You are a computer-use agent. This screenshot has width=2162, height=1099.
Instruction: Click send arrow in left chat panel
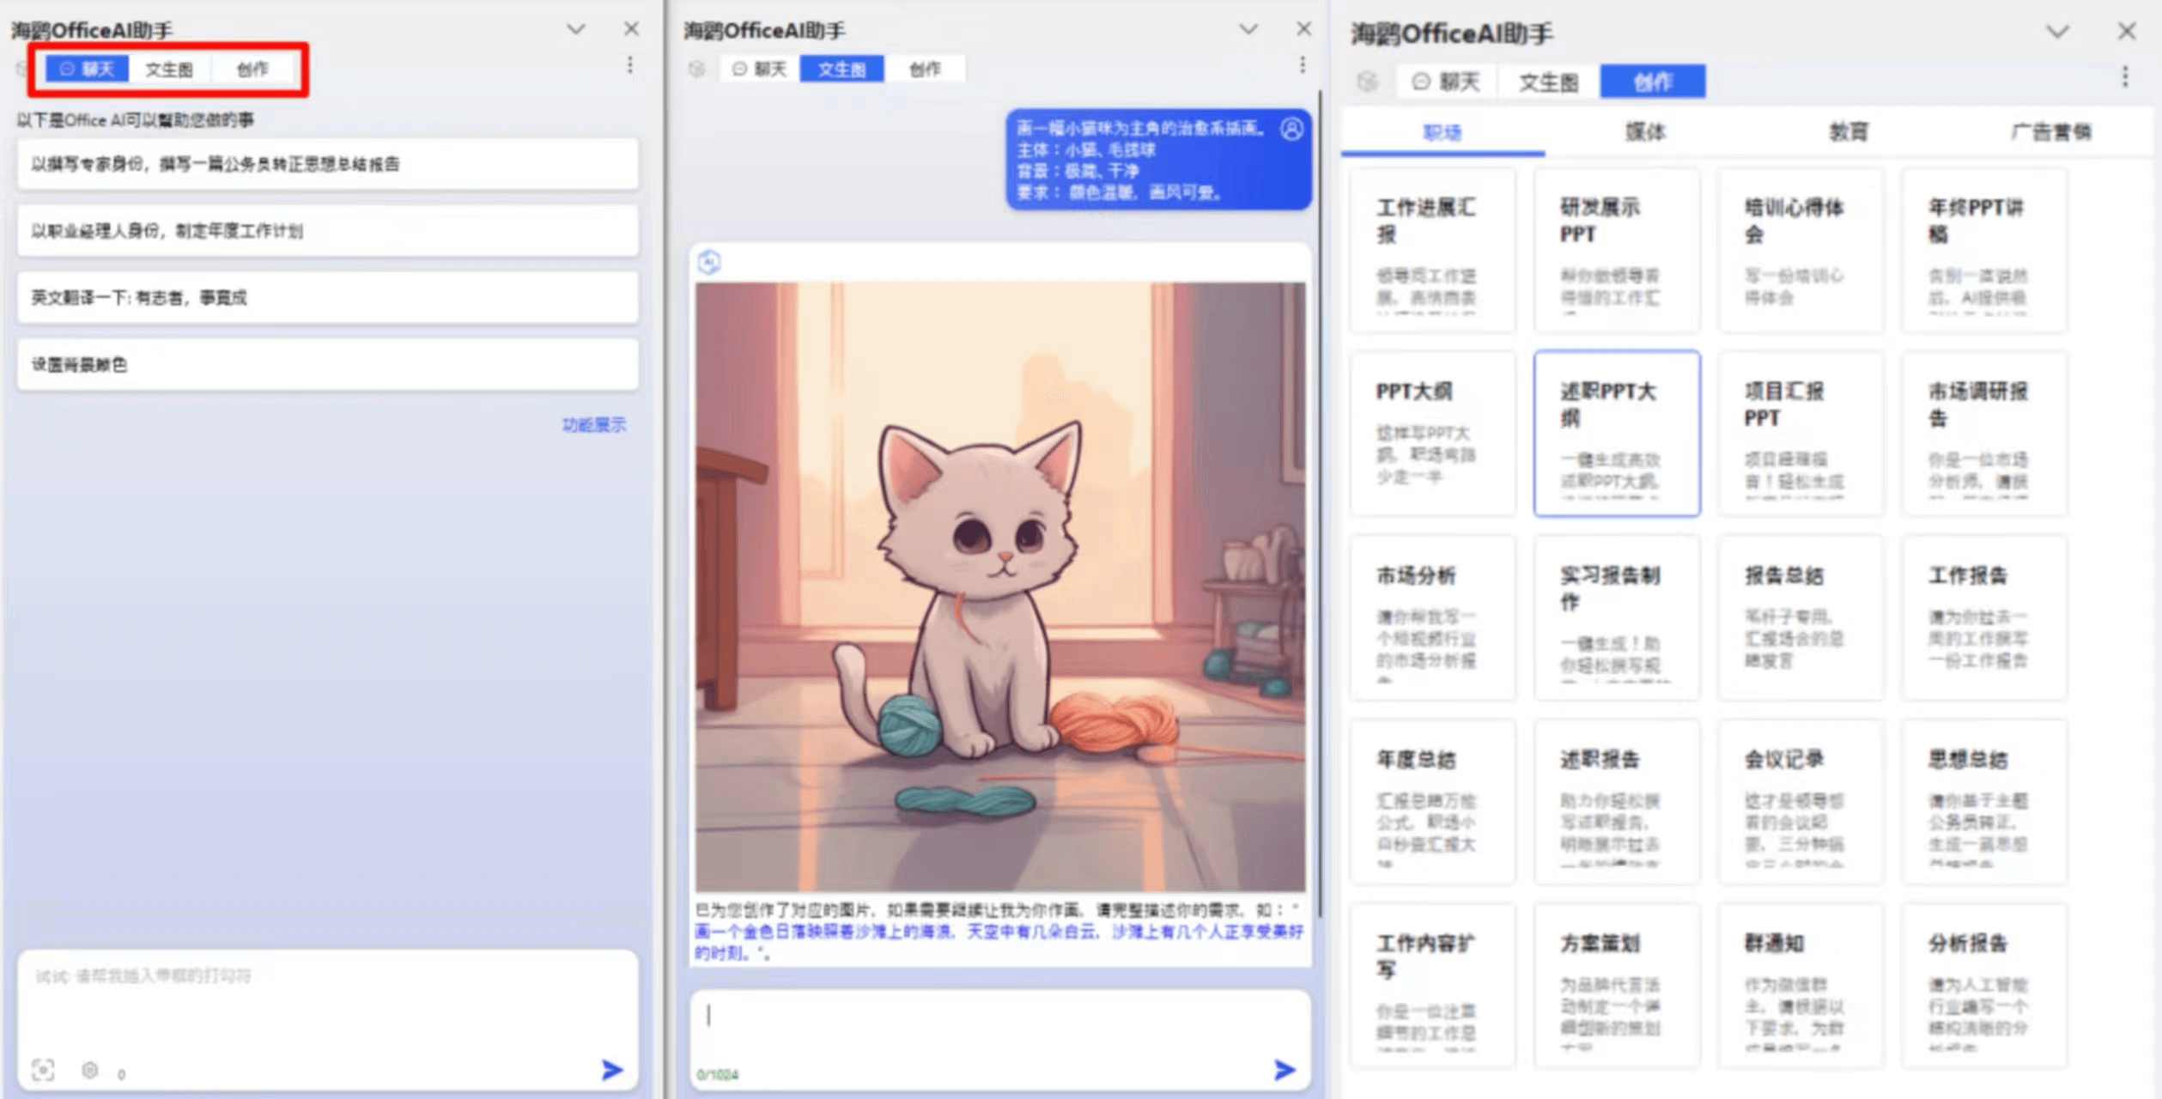[x=611, y=1069]
